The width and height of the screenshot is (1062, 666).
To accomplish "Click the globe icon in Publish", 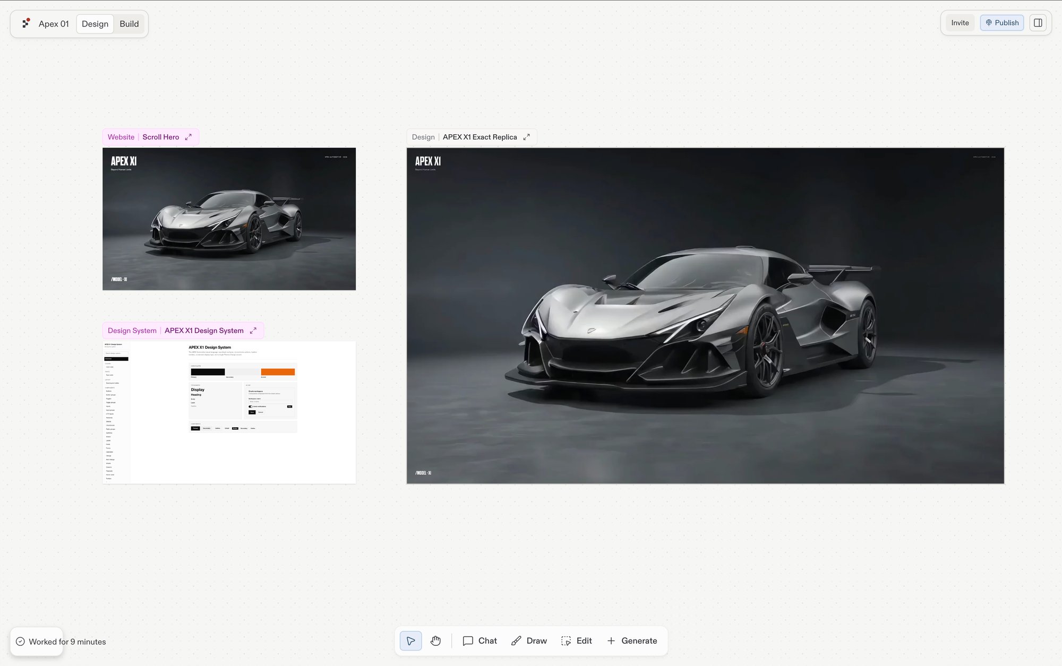I will pyautogui.click(x=989, y=23).
